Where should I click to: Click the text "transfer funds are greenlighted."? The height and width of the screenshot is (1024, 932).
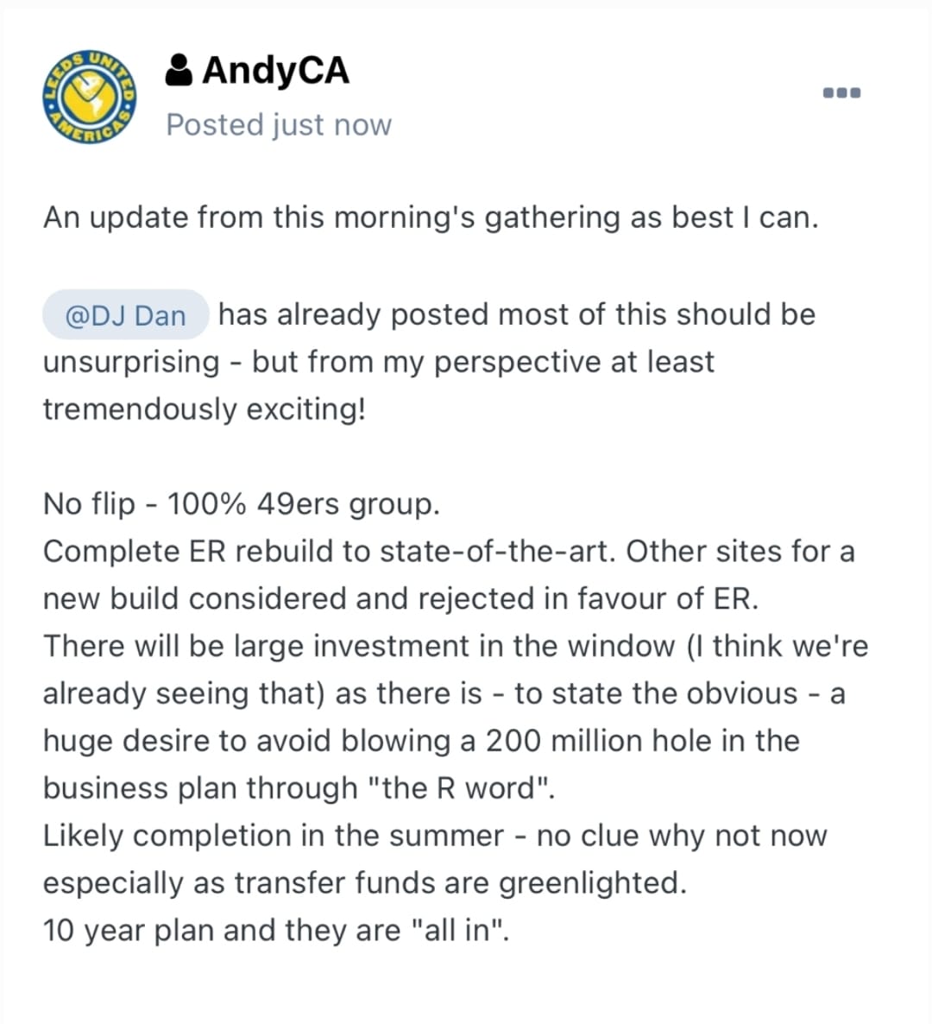pyautogui.click(x=461, y=883)
